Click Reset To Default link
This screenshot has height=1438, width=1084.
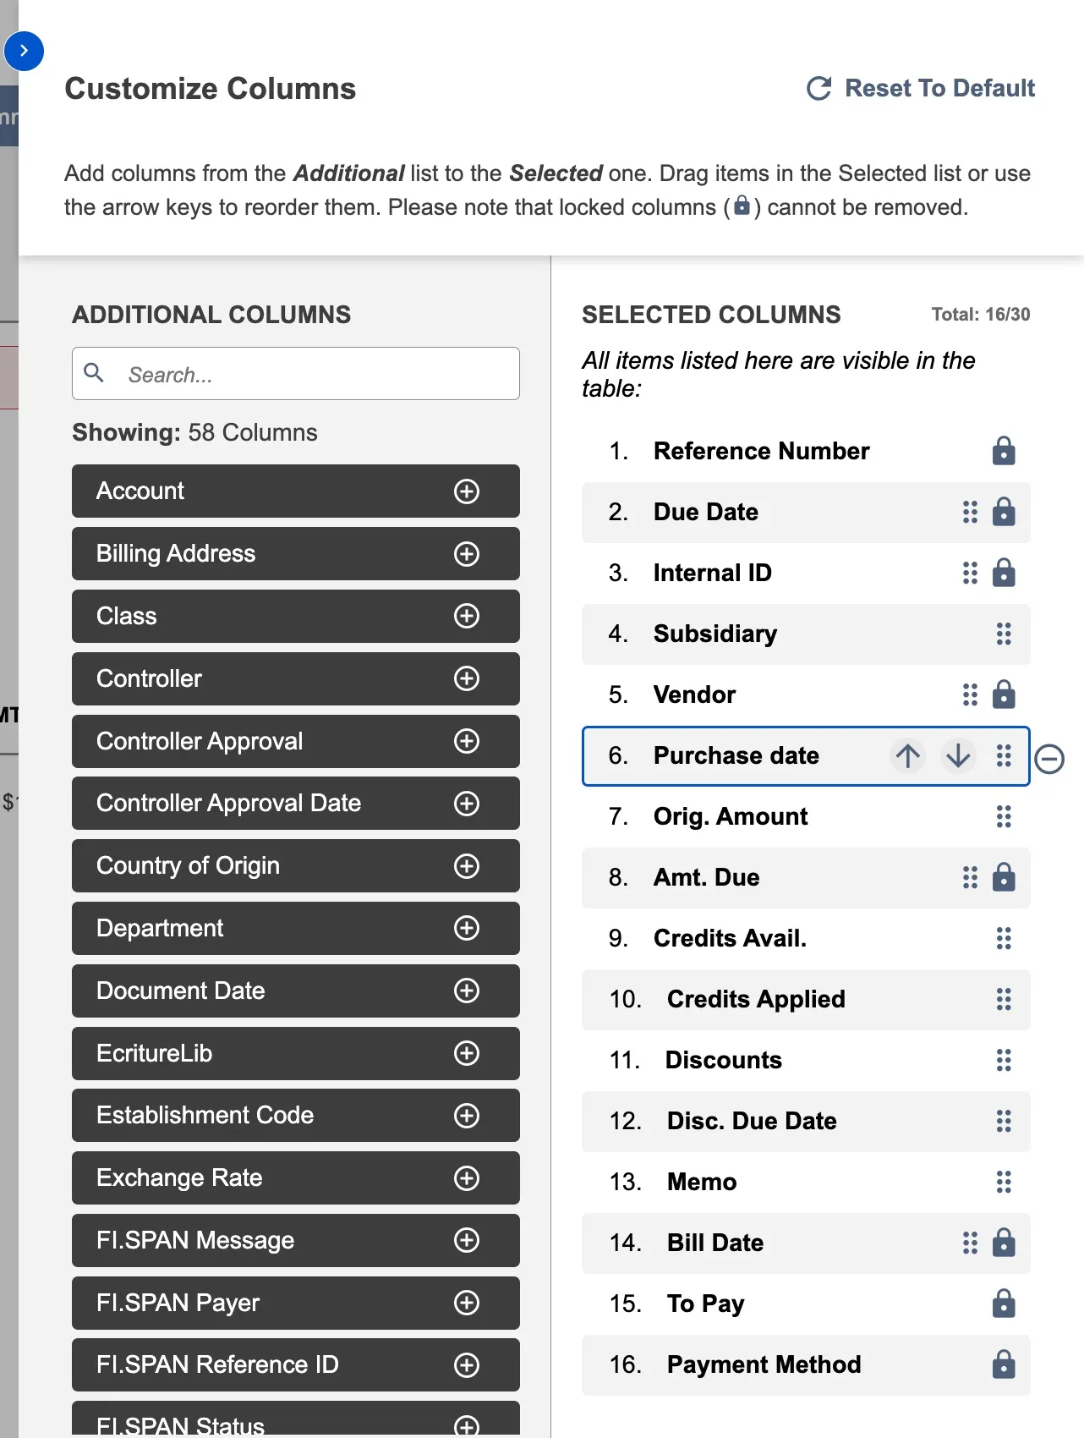click(921, 89)
